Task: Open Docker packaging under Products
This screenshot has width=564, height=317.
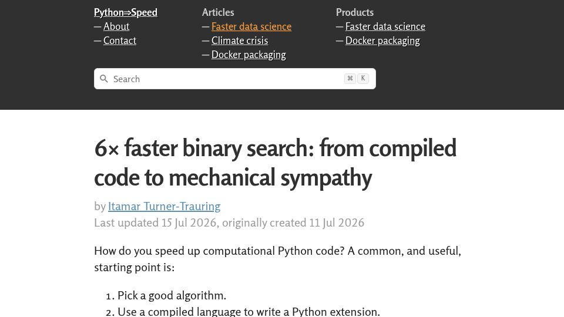Action: click(x=382, y=41)
